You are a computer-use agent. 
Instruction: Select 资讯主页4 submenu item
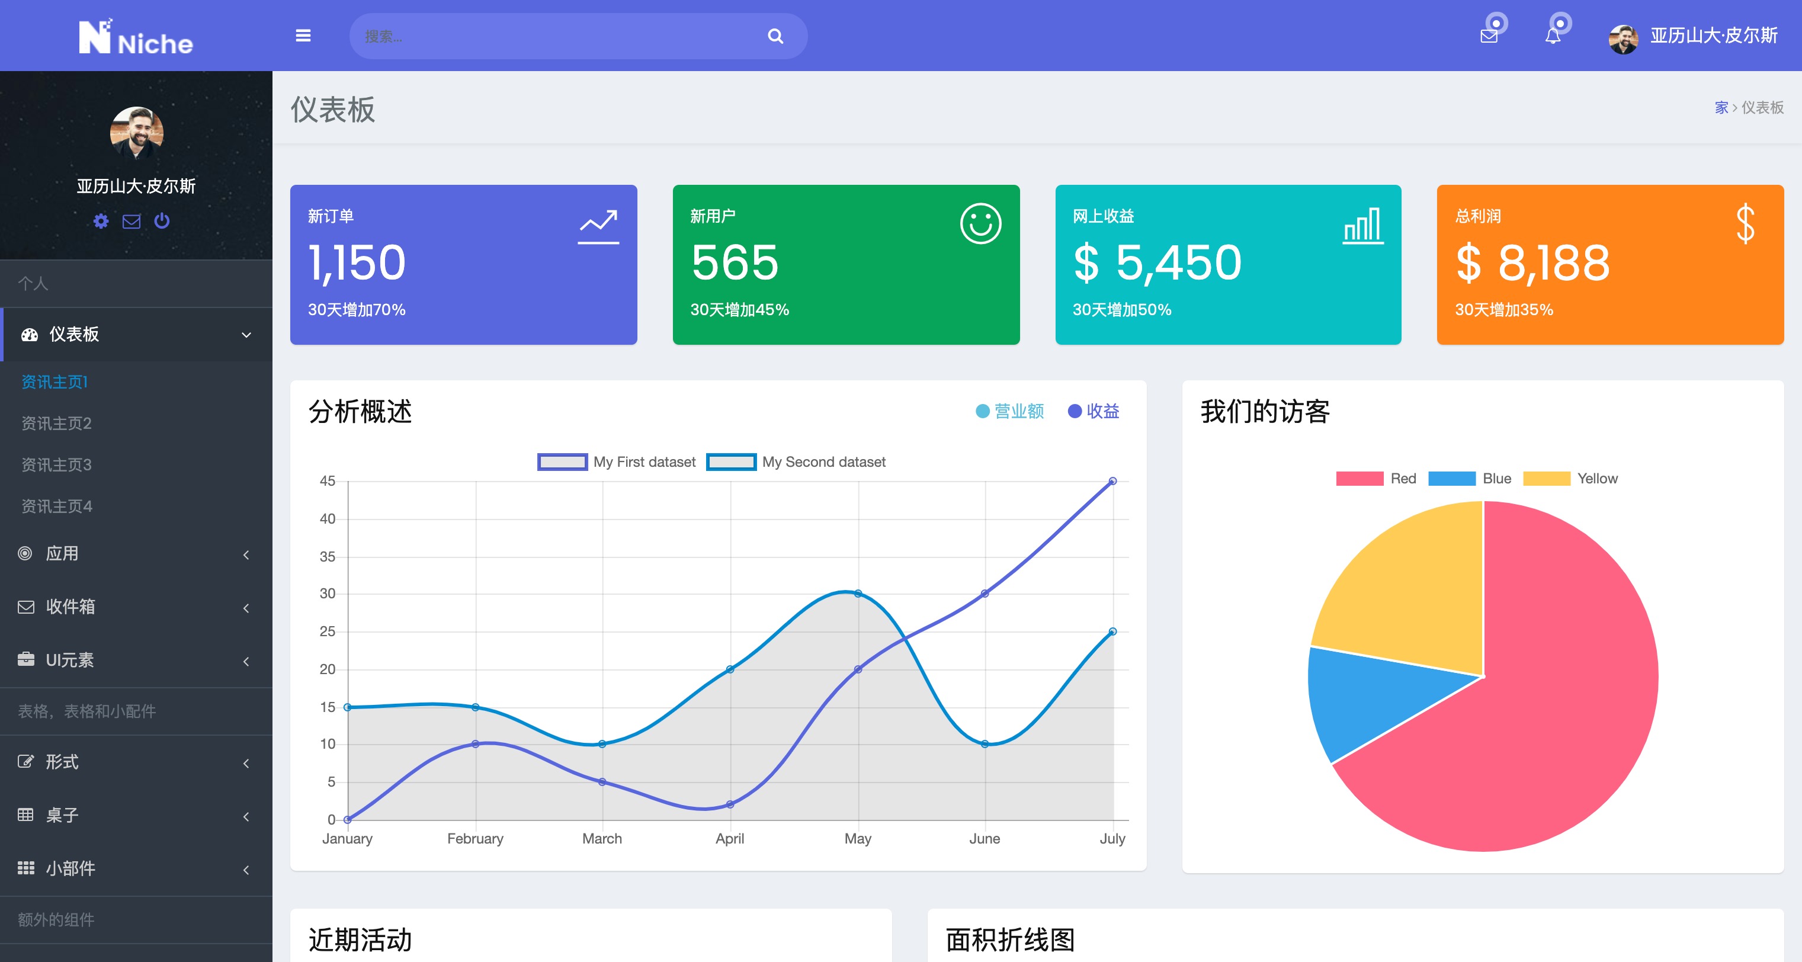(57, 506)
